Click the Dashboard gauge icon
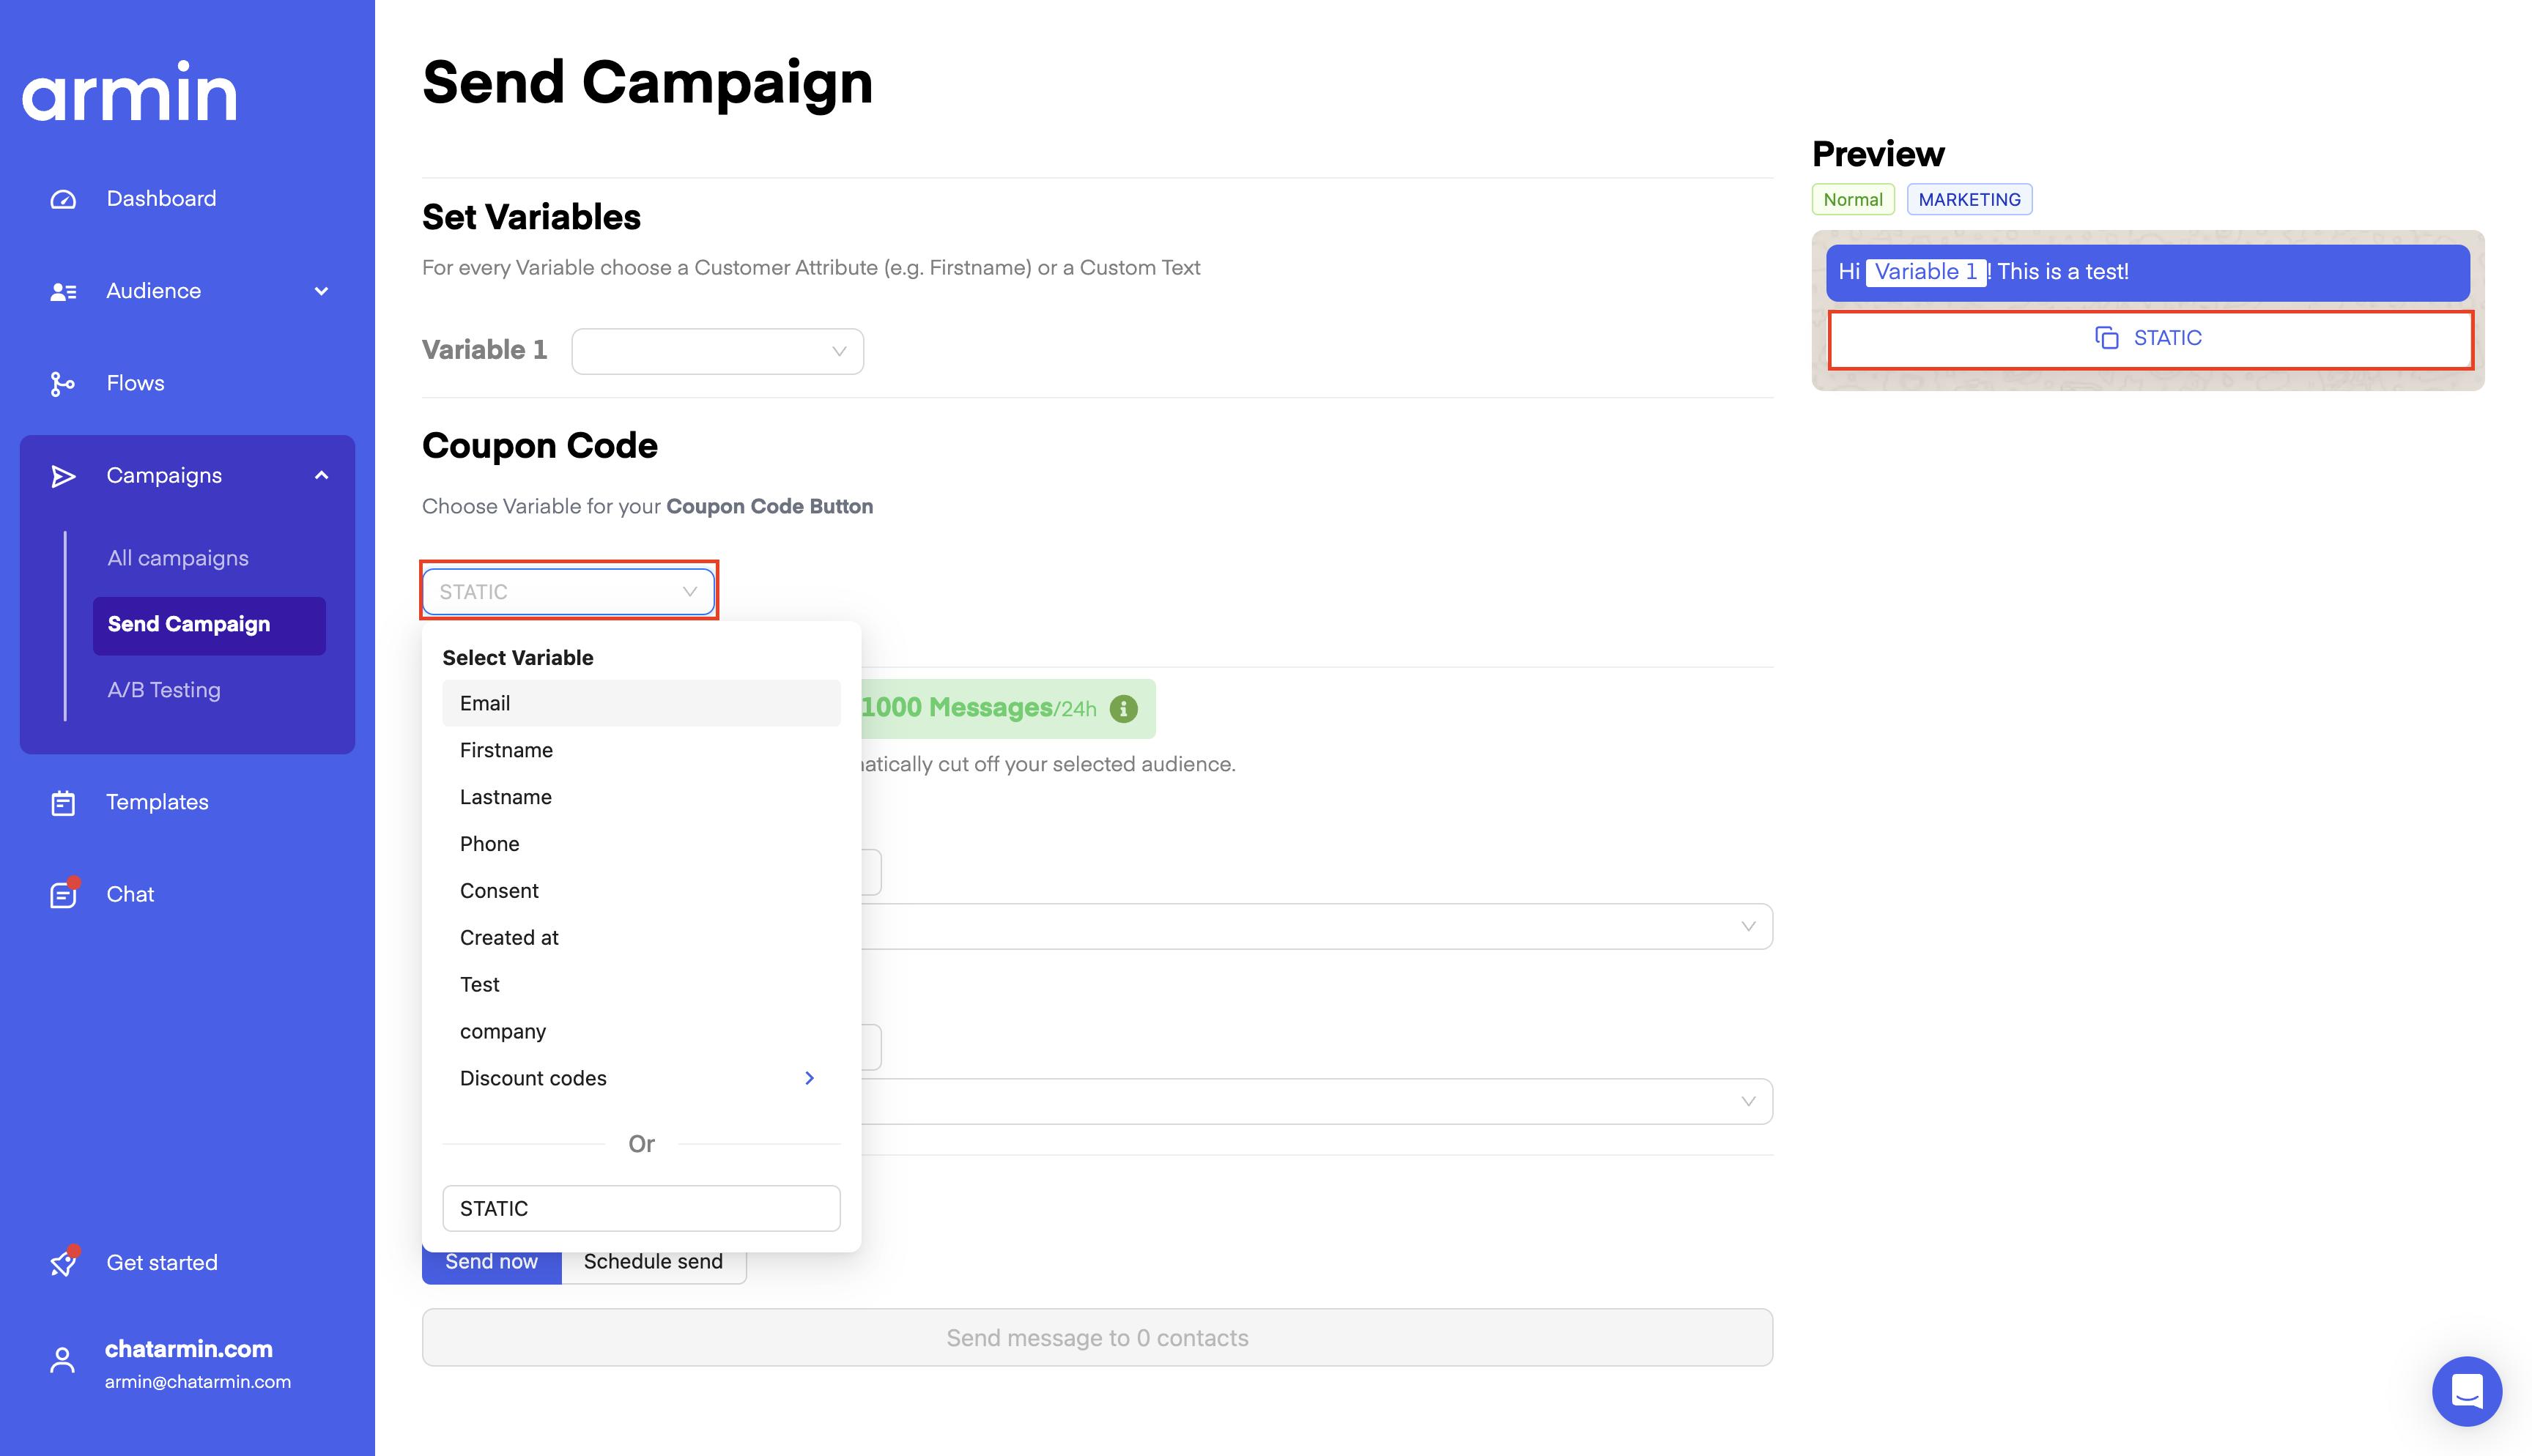This screenshot has height=1456, width=2532. (63, 199)
